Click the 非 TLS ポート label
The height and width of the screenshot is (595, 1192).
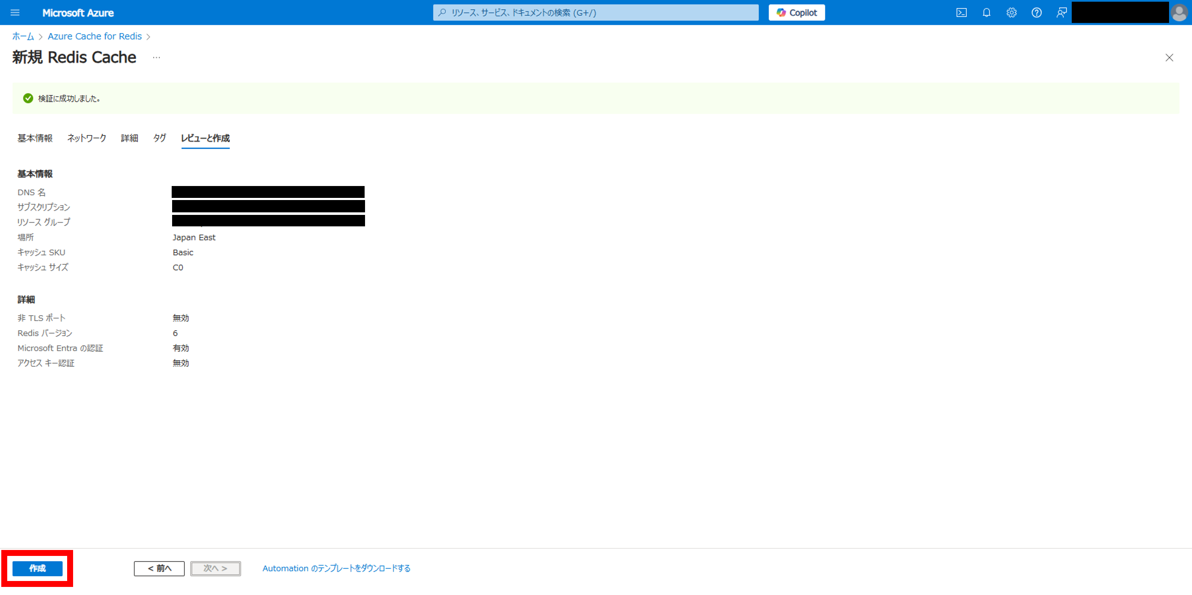(x=41, y=318)
